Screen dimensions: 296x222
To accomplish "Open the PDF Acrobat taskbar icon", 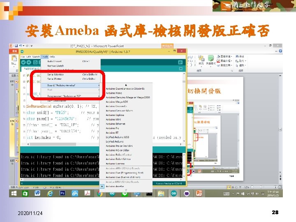I will [x=87, y=193].
